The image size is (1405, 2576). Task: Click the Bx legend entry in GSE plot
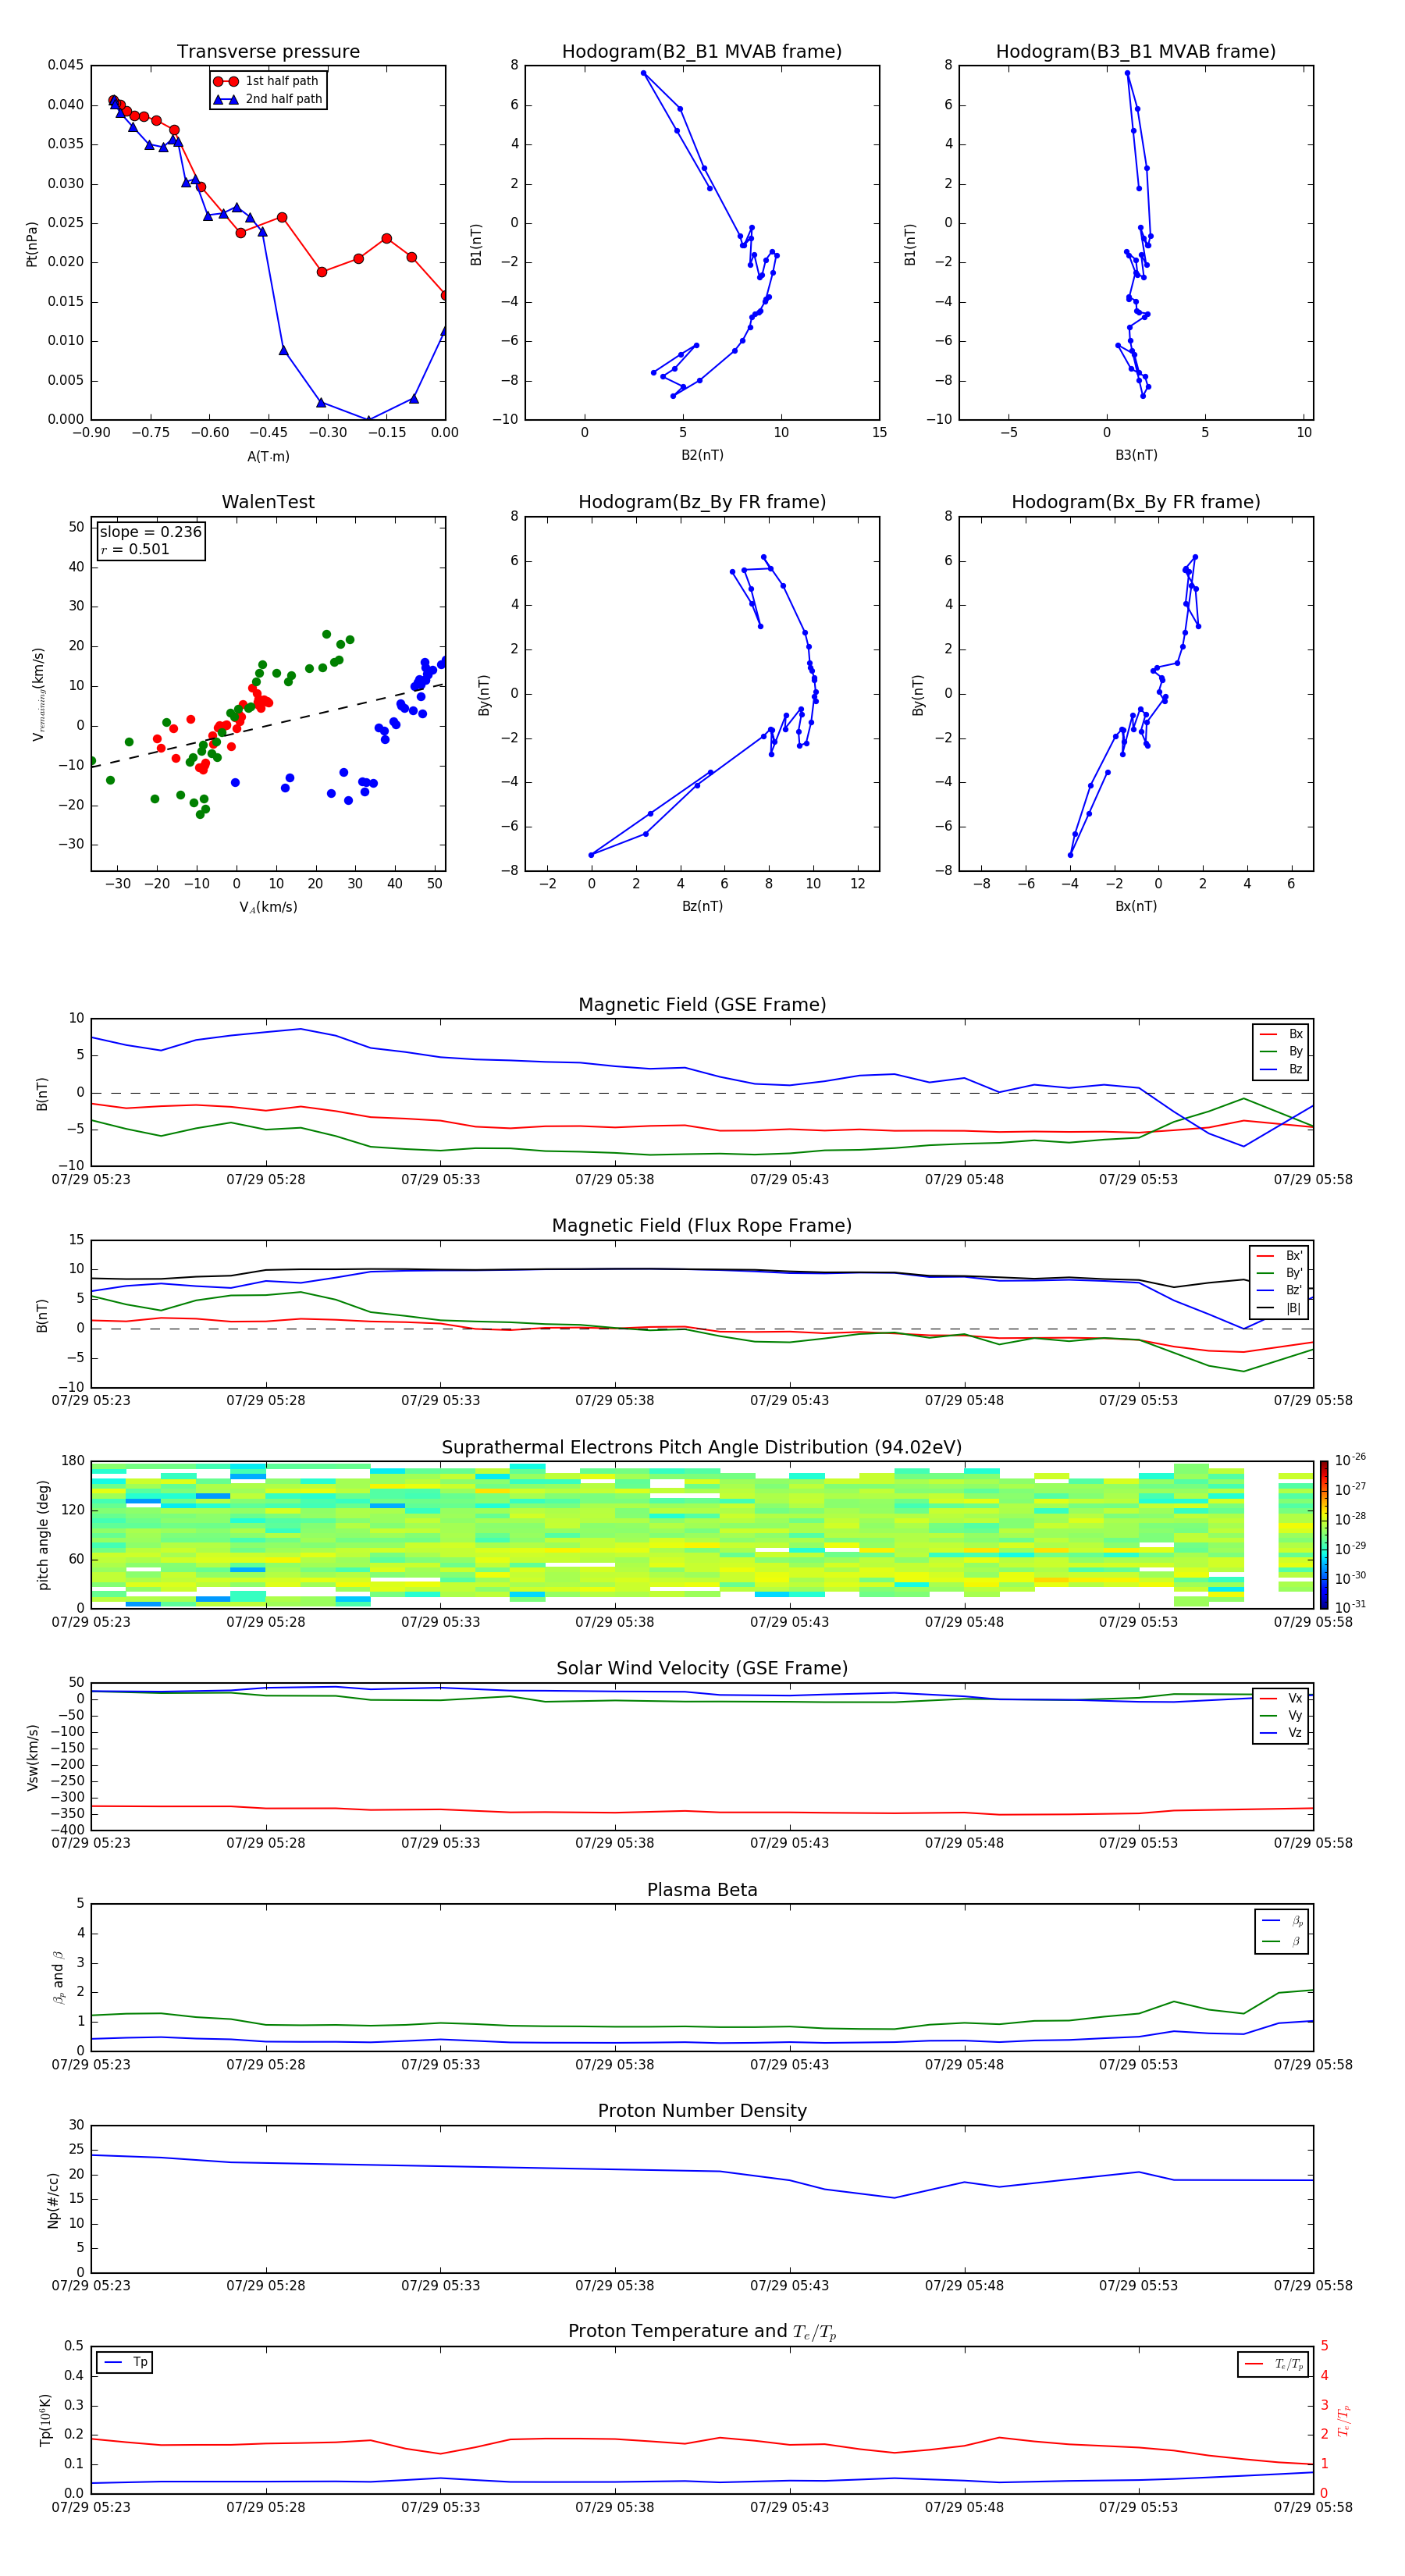click(x=1281, y=1034)
